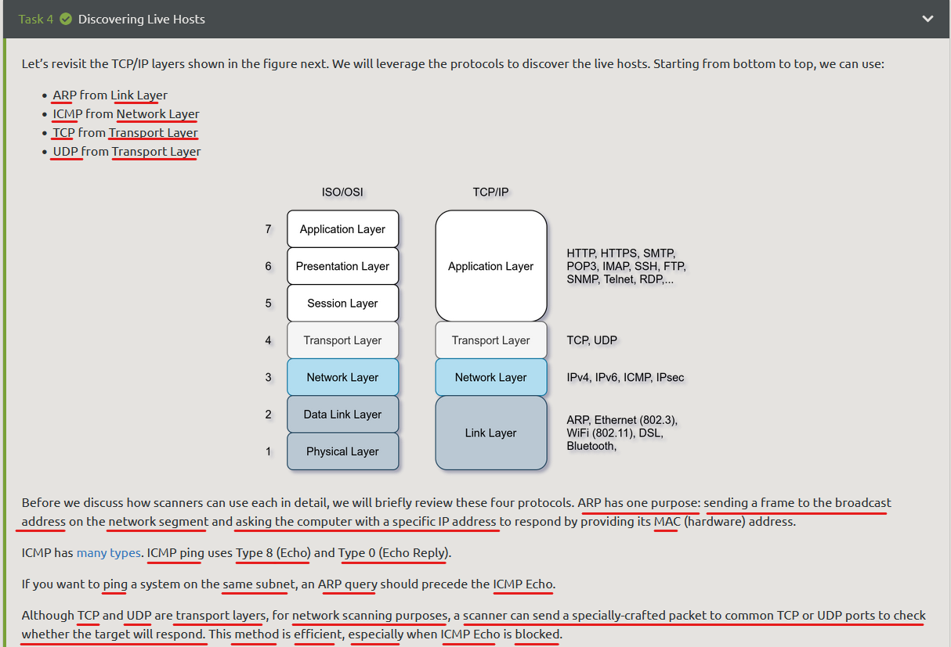
Task: Click bullet "TCP from Transport Layer"
Action: point(125,133)
